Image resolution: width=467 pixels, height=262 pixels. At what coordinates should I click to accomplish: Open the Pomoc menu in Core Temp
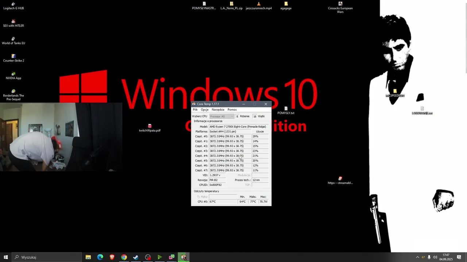(x=232, y=110)
